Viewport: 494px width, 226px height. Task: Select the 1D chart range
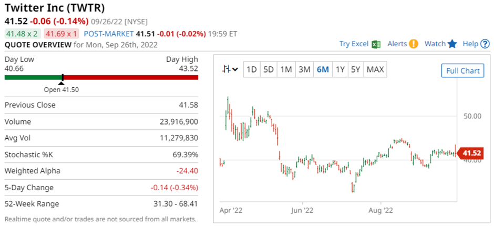pyautogui.click(x=252, y=69)
